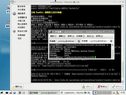This screenshot has height=95, width=126.
Task: Close the second terminal tab
Action: coord(111,41)
